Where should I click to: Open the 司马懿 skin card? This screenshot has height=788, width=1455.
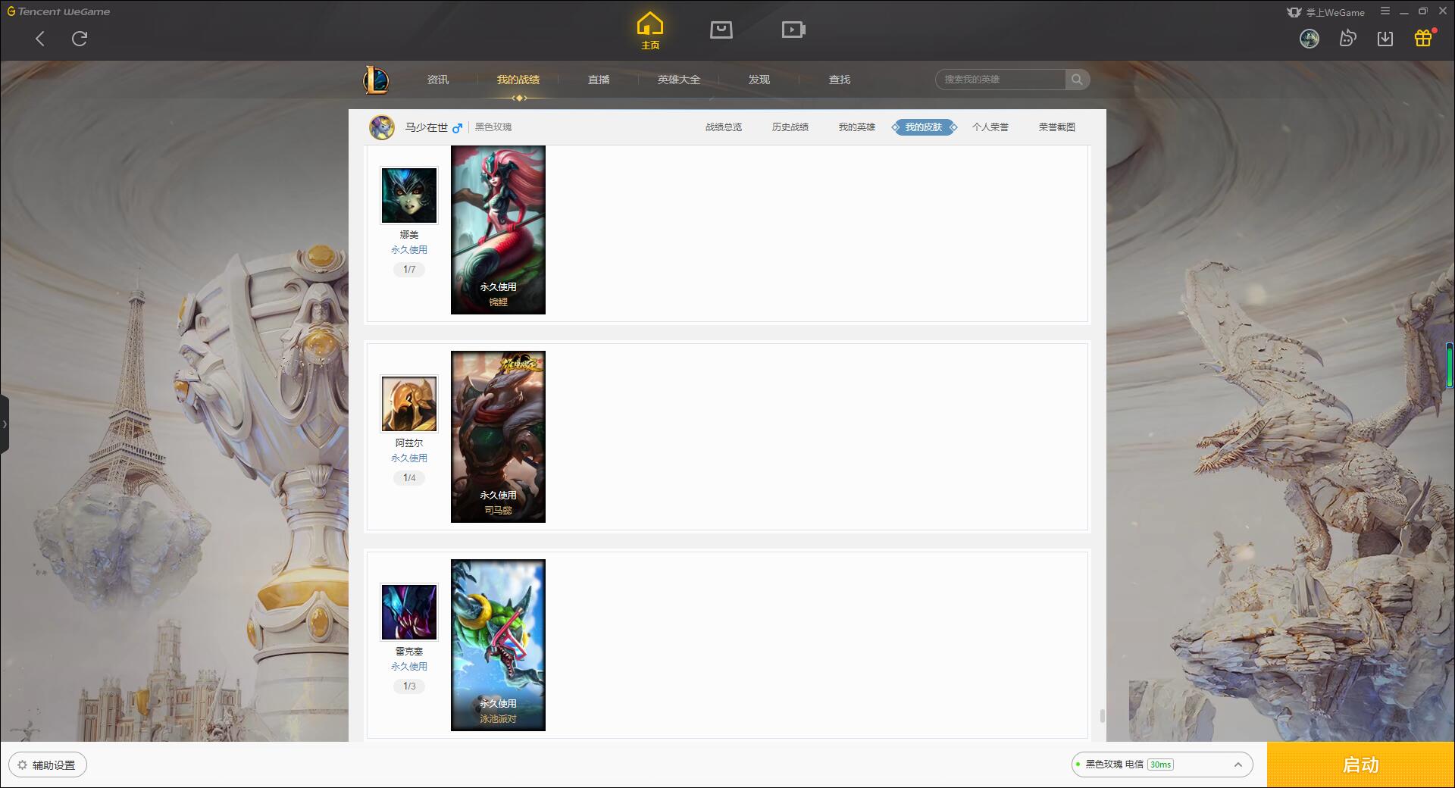click(498, 436)
